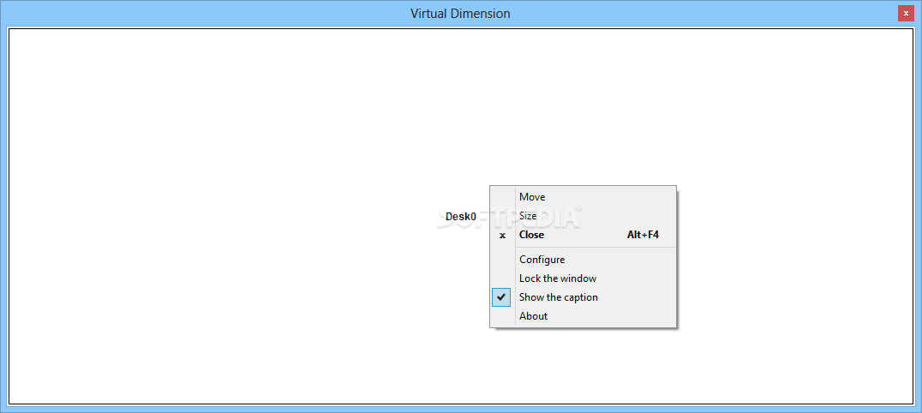Viewport: 922px width, 413px height.
Task: Close the Virtual Dimension window
Action: click(906, 13)
